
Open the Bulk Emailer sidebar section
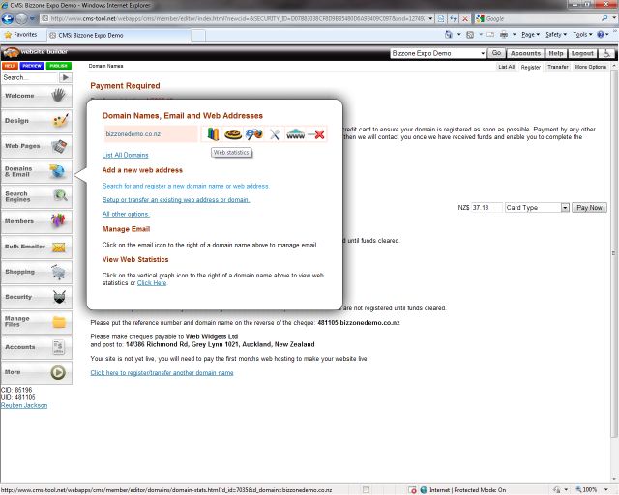[35, 247]
